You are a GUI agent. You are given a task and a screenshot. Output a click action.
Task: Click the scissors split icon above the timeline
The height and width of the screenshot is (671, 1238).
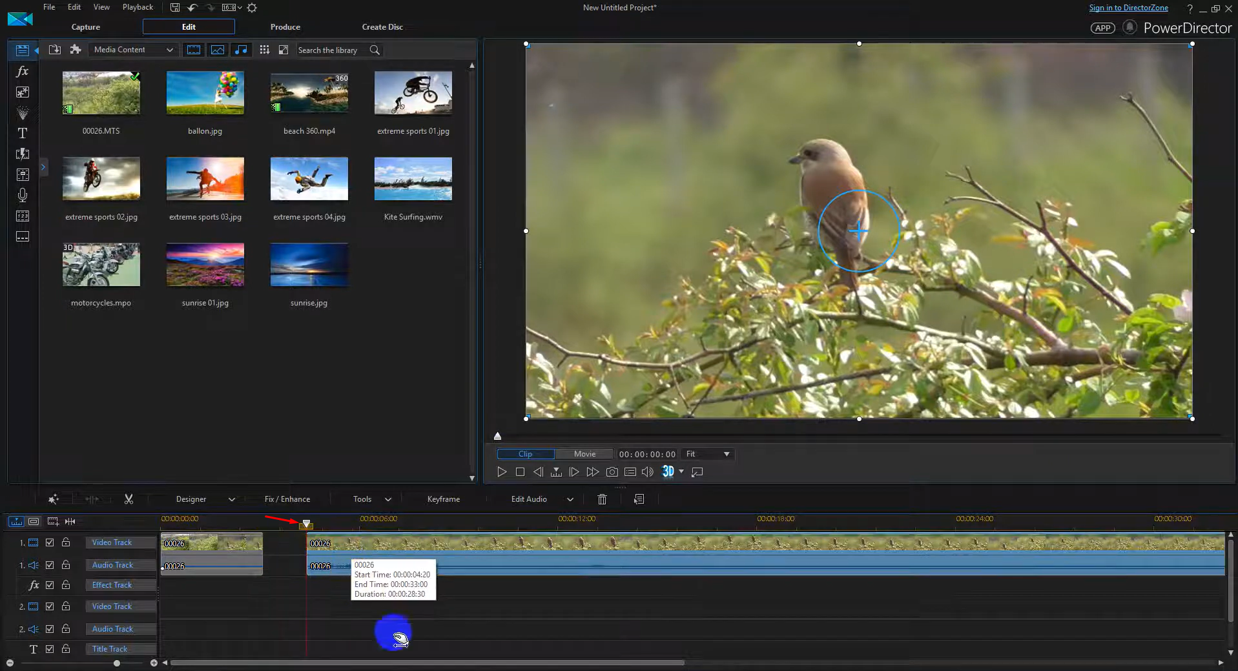pyautogui.click(x=129, y=499)
